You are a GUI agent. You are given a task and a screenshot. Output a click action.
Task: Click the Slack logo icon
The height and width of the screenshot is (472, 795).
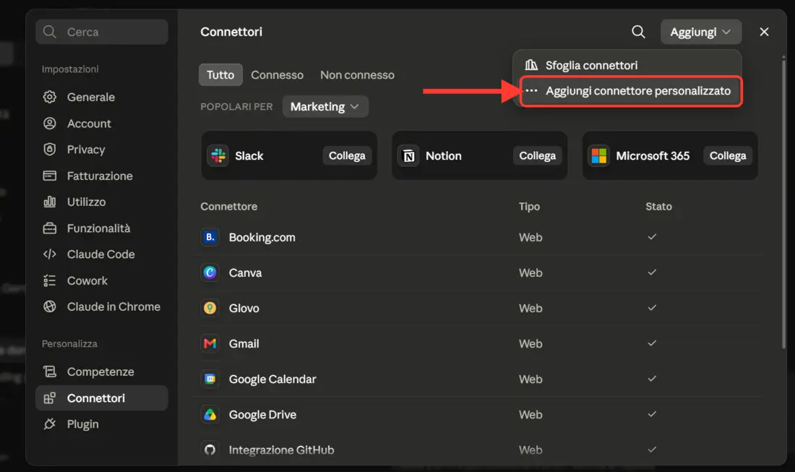pyautogui.click(x=218, y=155)
